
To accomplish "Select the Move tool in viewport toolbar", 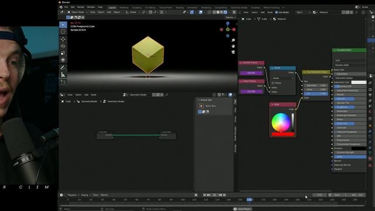I will pyautogui.click(x=63, y=39).
